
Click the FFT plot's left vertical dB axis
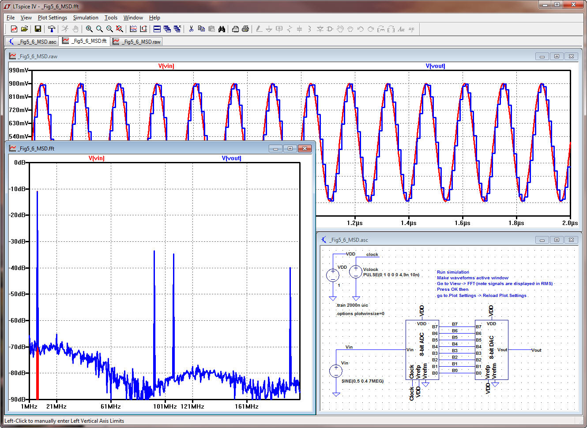click(19, 281)
